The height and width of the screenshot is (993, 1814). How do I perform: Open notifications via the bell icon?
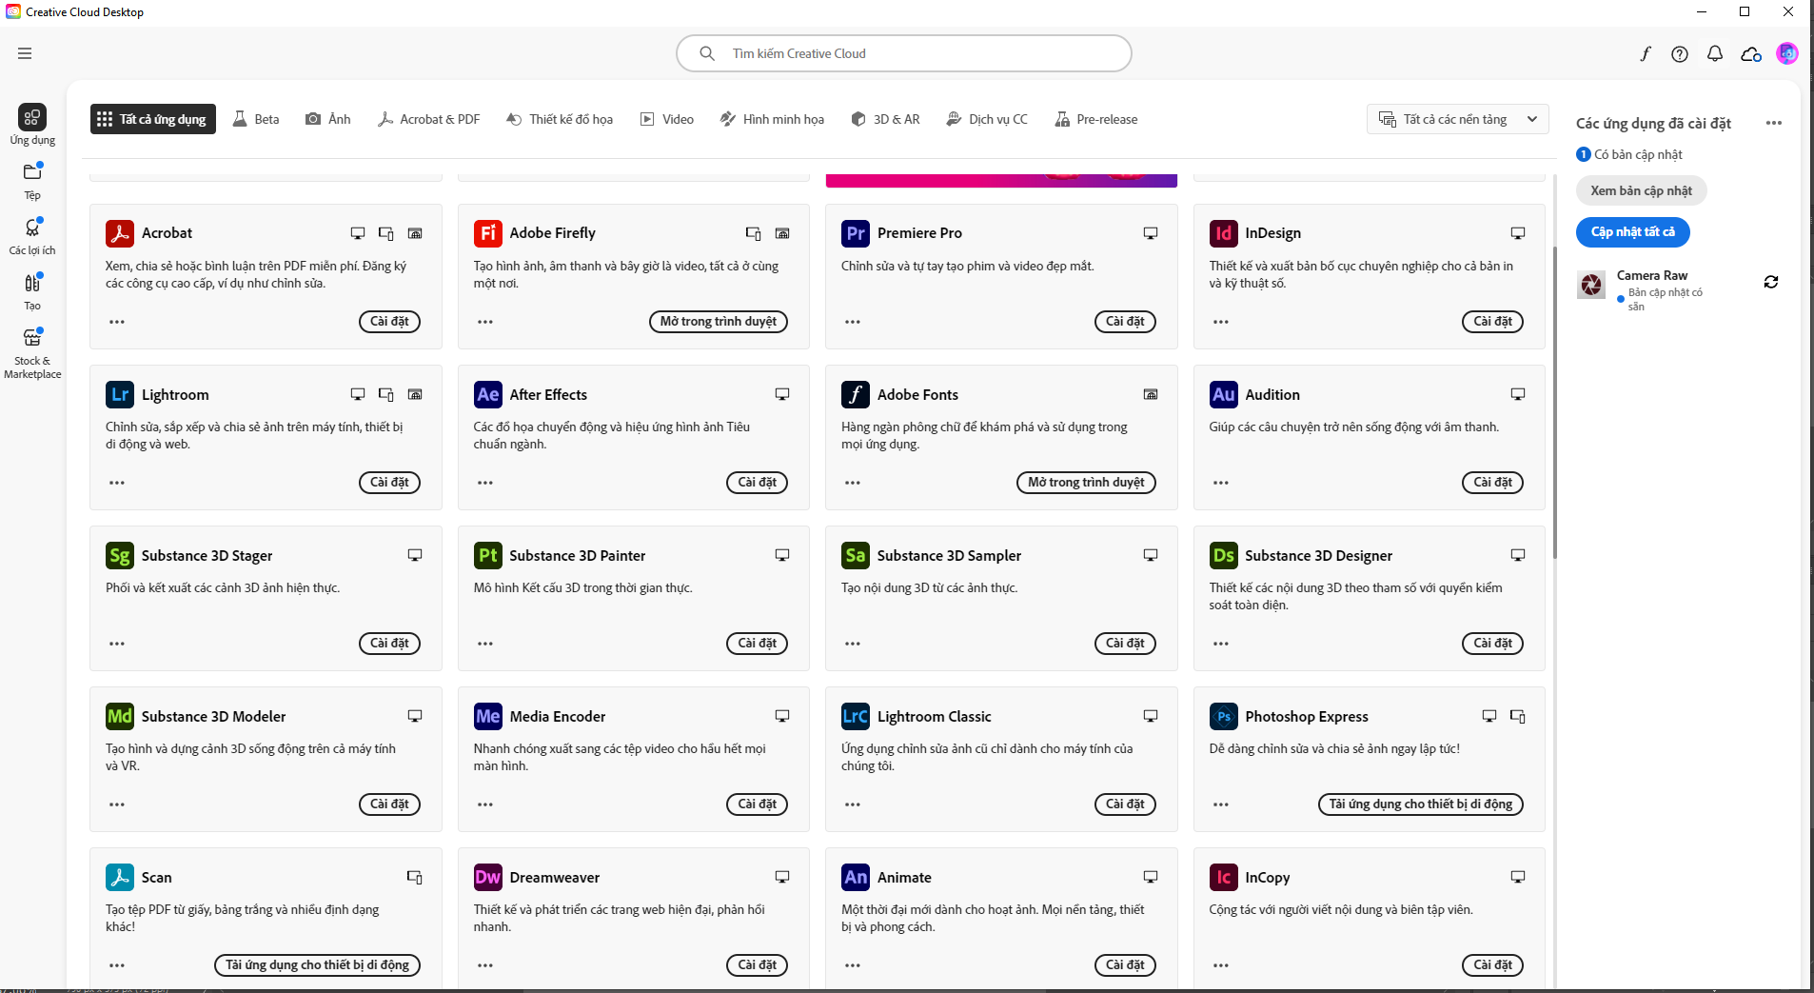(1715, 54)
